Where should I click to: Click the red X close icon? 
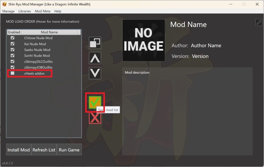coord(95,118)
